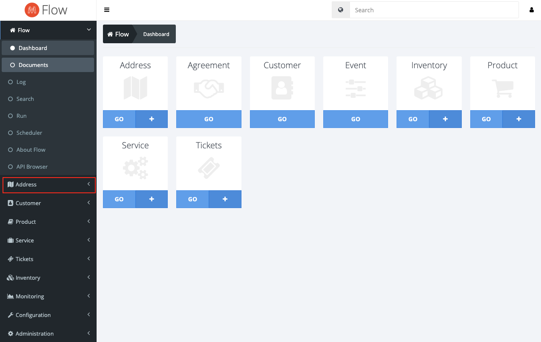Image resolution: width=541 pixels, height=342 pixels.
Task: Toggle the sidebar with the hamburger menu
Action: 107,9
